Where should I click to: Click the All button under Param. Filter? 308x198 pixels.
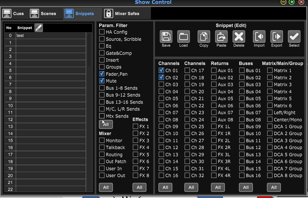click(x=106, y=124)
